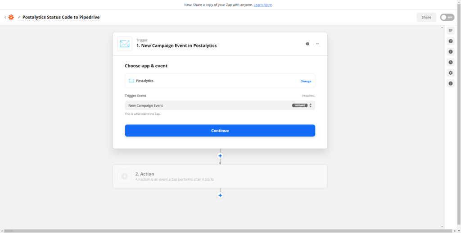Open the 2. Action step card
The width and height of the screenshot is (461, 233).
click(x=220, y=176)
